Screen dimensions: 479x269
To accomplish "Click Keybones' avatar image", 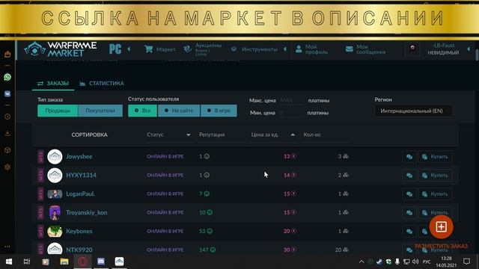I will click(55, 231).
